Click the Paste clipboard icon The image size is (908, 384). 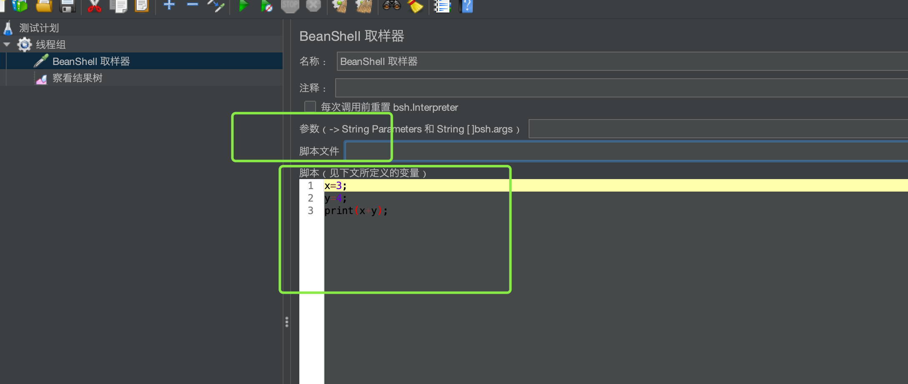(x=142, y=6)
